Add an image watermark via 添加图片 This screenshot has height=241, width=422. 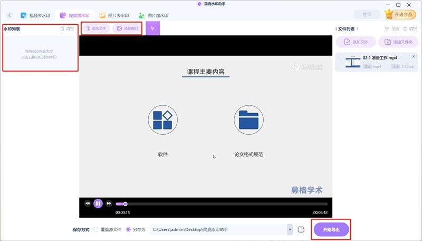pyautogui.click(x=128, y=28)
